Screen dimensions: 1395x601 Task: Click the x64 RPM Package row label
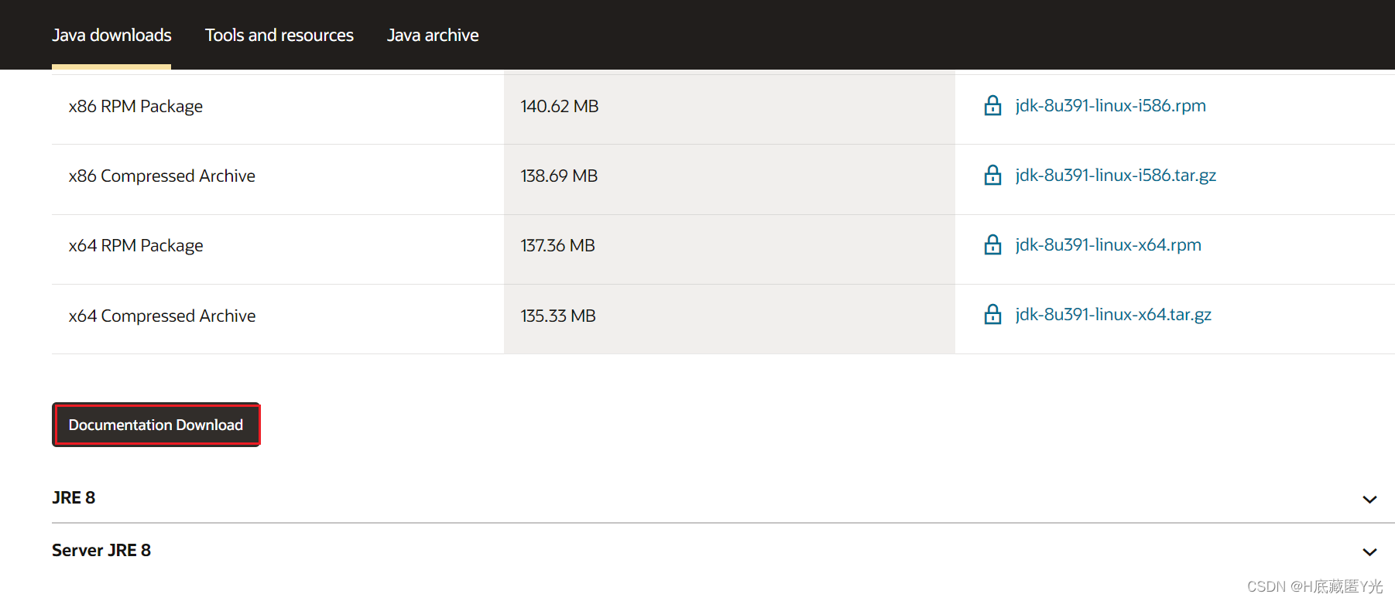tap(135, 245)
